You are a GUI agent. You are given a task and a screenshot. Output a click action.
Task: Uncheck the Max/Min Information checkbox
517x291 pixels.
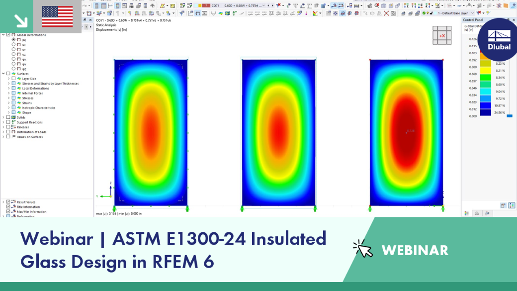[x=8, y=211]
